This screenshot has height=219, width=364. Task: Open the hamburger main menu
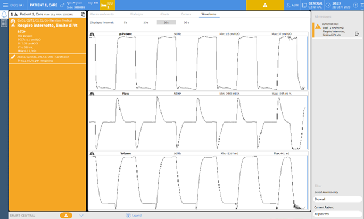coord(6,5)
